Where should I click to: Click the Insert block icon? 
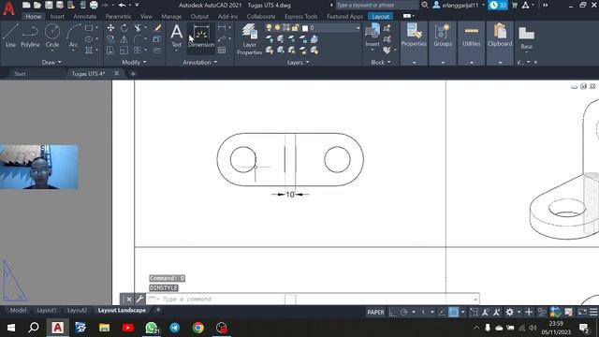tap(373, 35)
